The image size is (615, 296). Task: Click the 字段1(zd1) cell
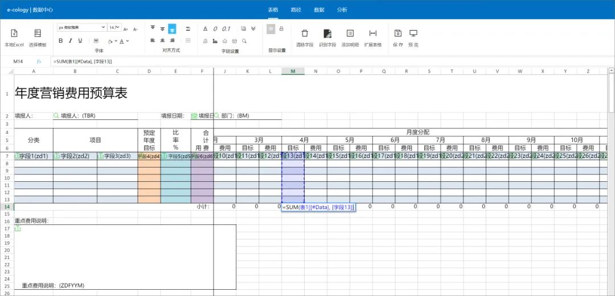click(34, 156)
